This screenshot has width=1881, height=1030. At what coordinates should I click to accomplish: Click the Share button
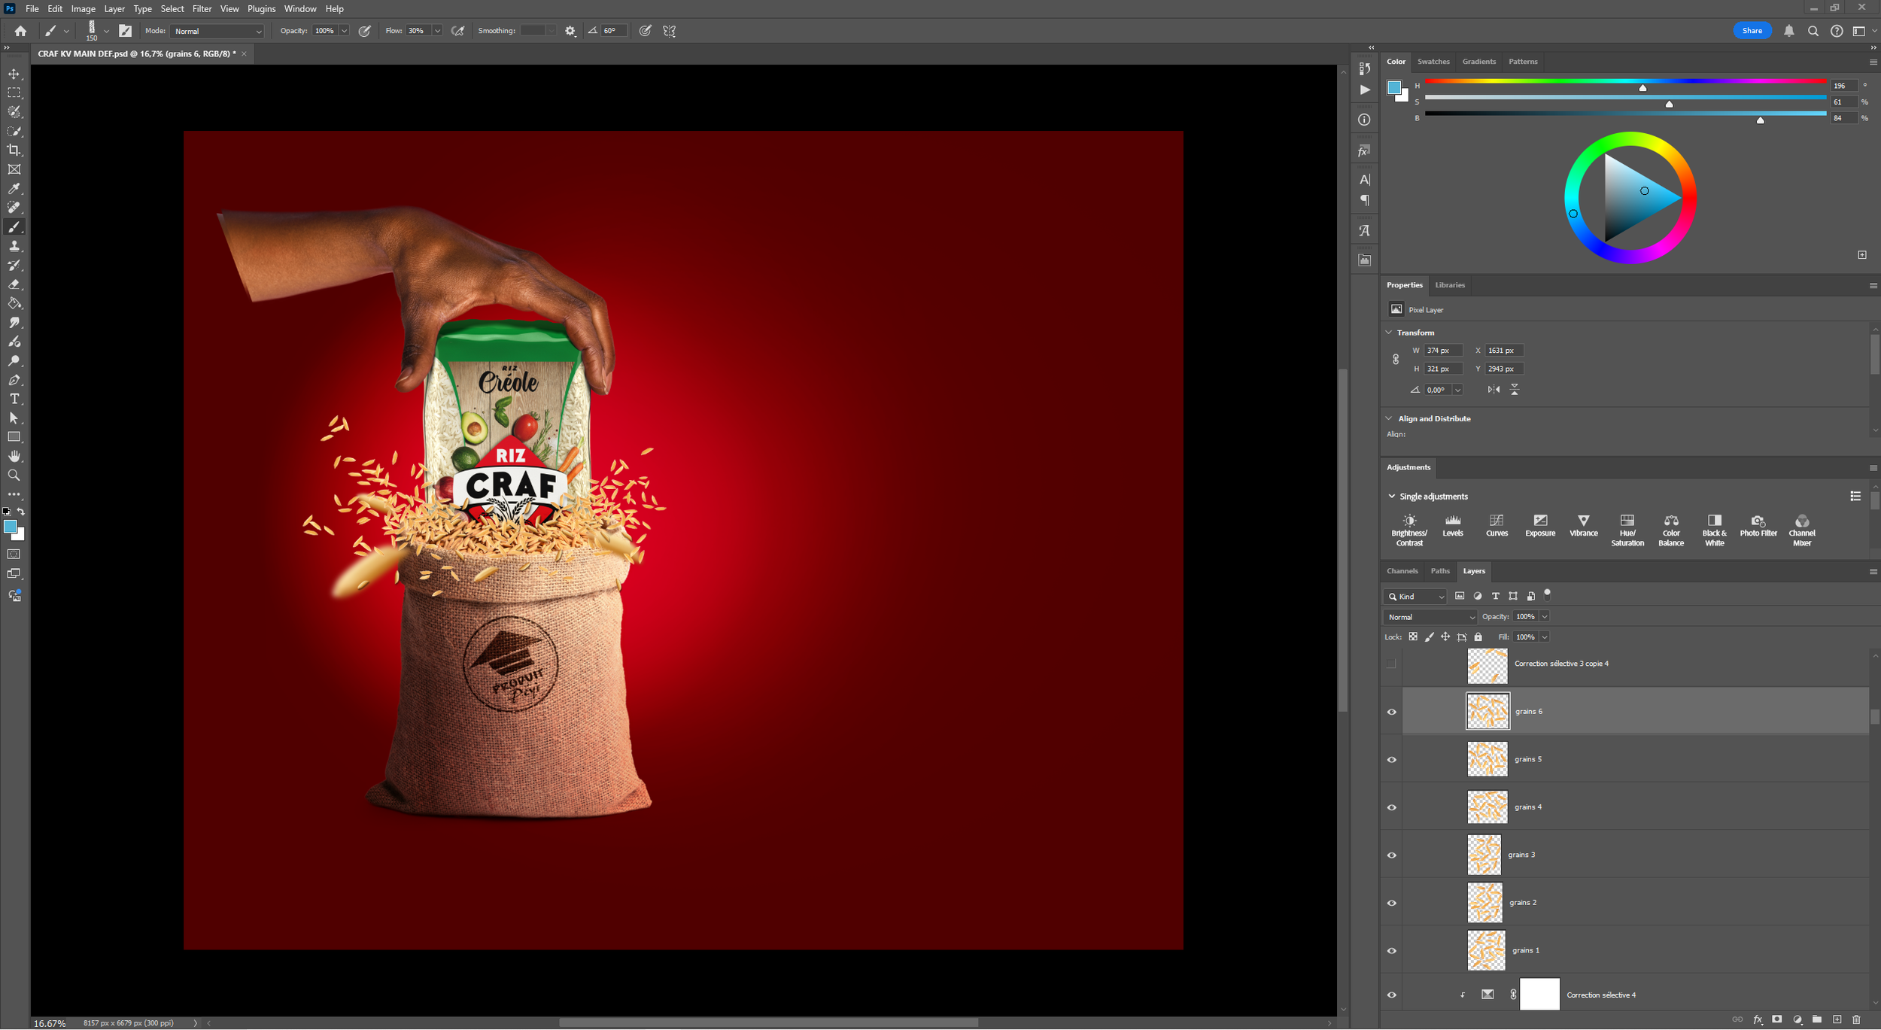(x=1752, y=30)
